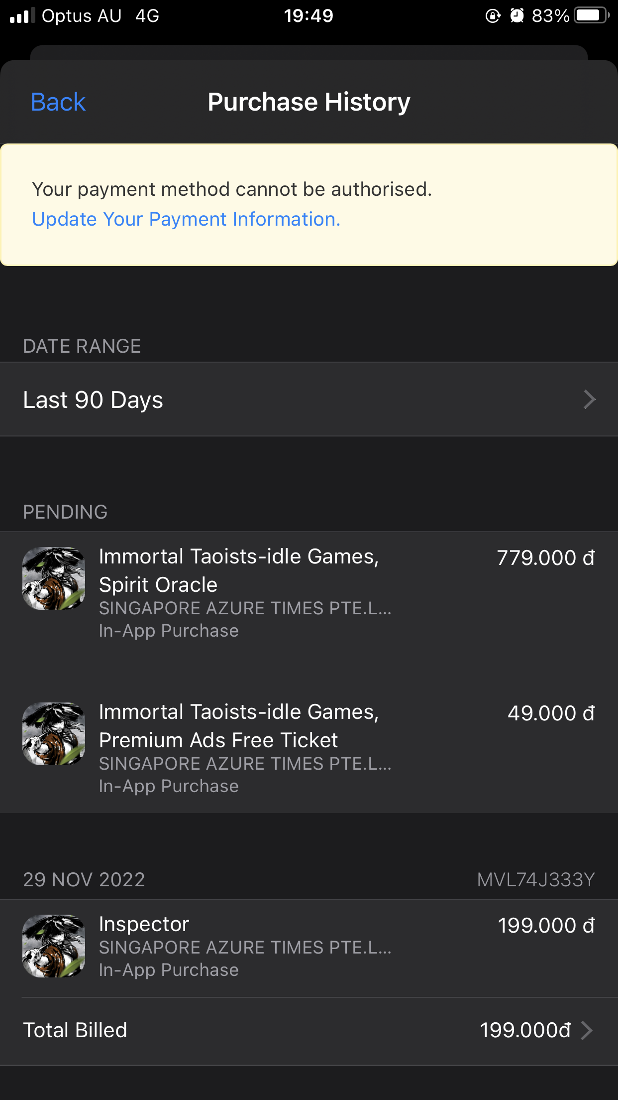
Task: Tap the alarm clock status icon
Action: point(517,15)
